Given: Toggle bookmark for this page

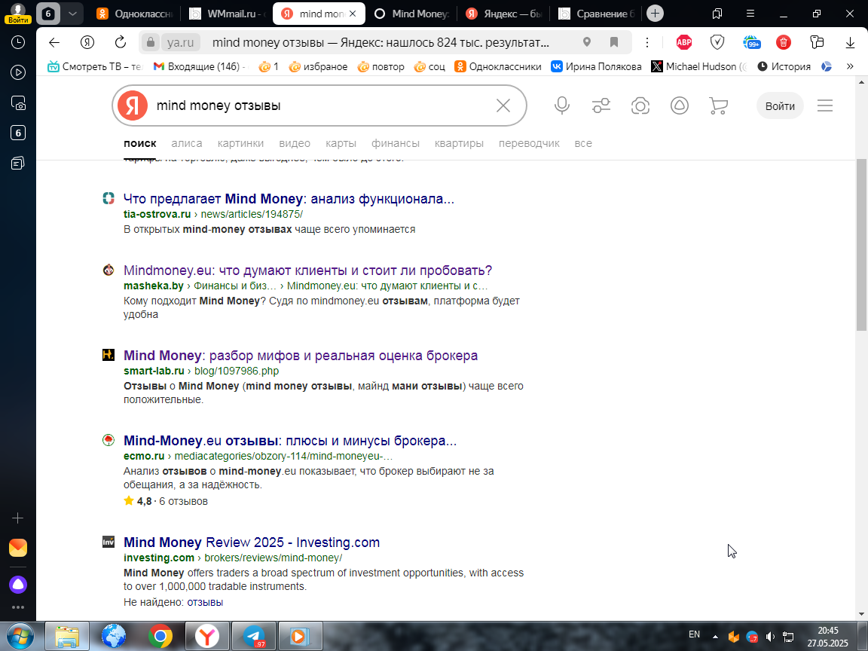Looking at the screenshot, I should 613,42.
